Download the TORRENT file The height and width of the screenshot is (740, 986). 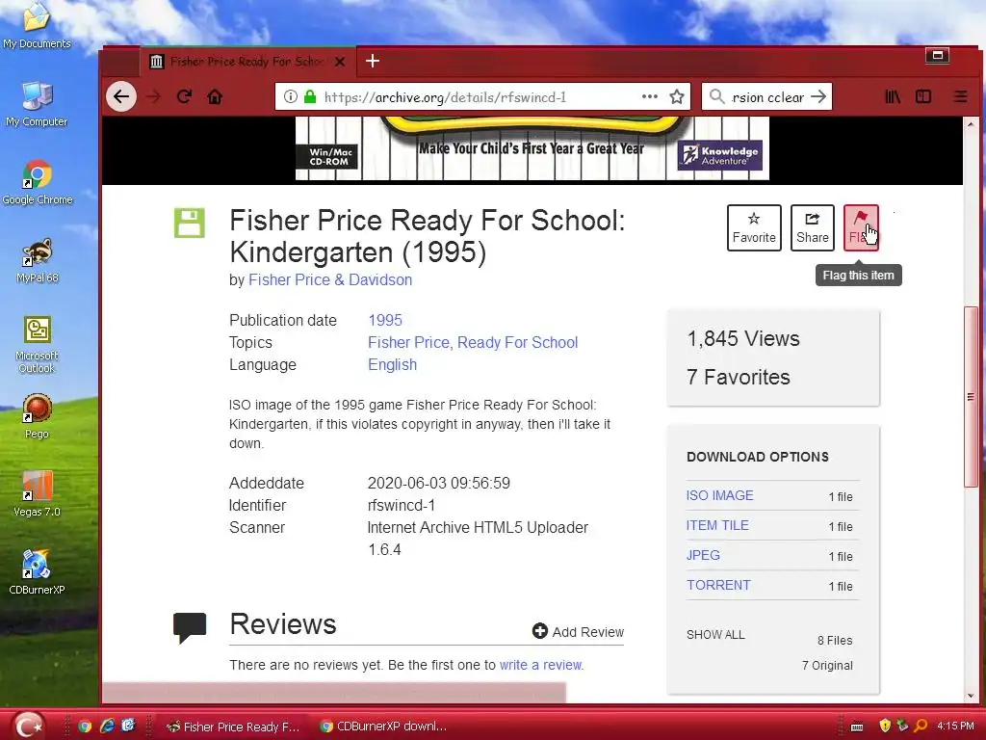(718, 585)
